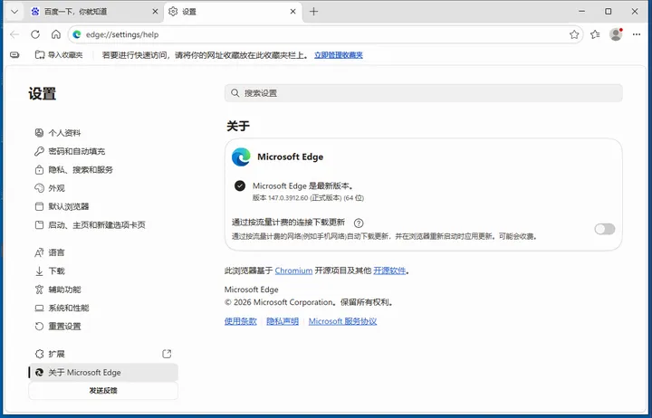Close the 设置 tab
652x418 pixels.
(292, 12)
